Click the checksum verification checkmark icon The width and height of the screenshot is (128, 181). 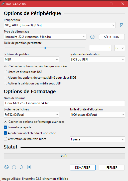pyautogui.click(x=92, y=37)
